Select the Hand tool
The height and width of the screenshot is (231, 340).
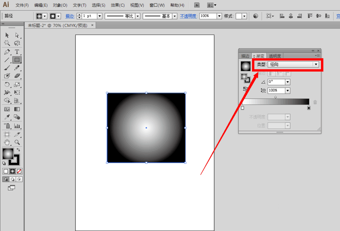(7, 142)
